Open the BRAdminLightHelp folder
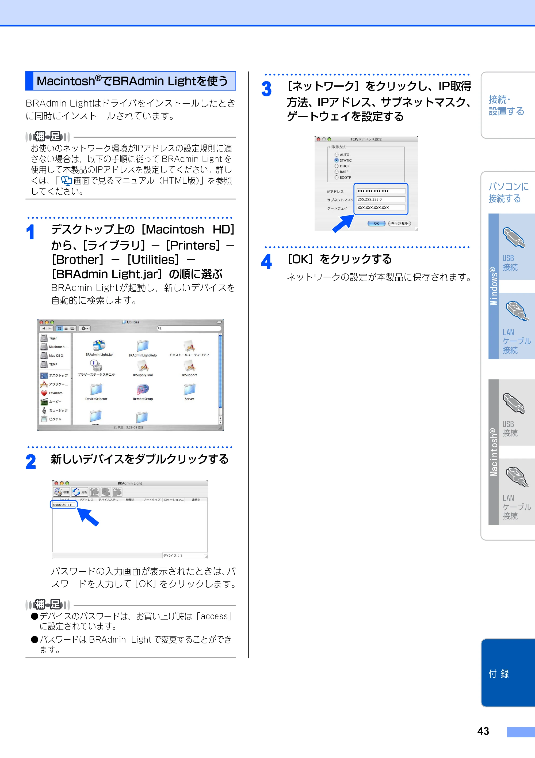Viewport: 535px width, 758px height. pos(143,348)
